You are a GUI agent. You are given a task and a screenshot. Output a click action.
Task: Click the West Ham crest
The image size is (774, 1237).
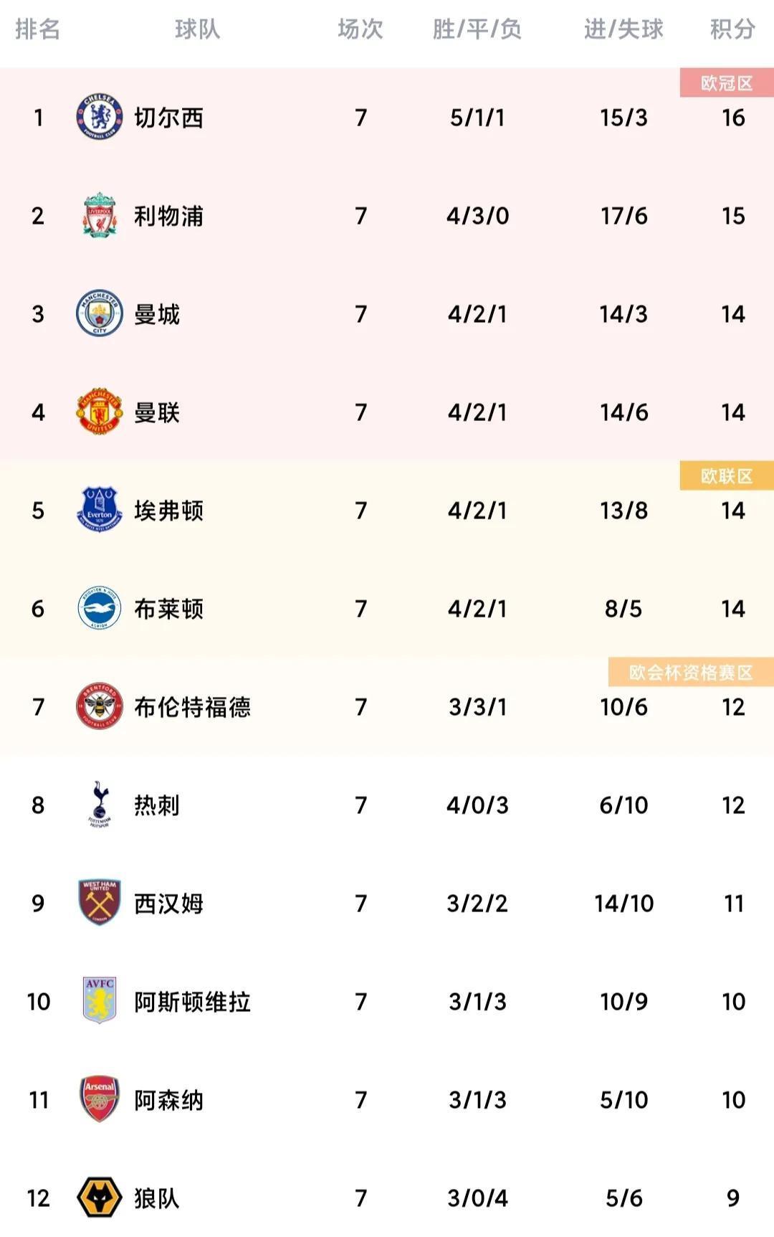tap(100, 903)
